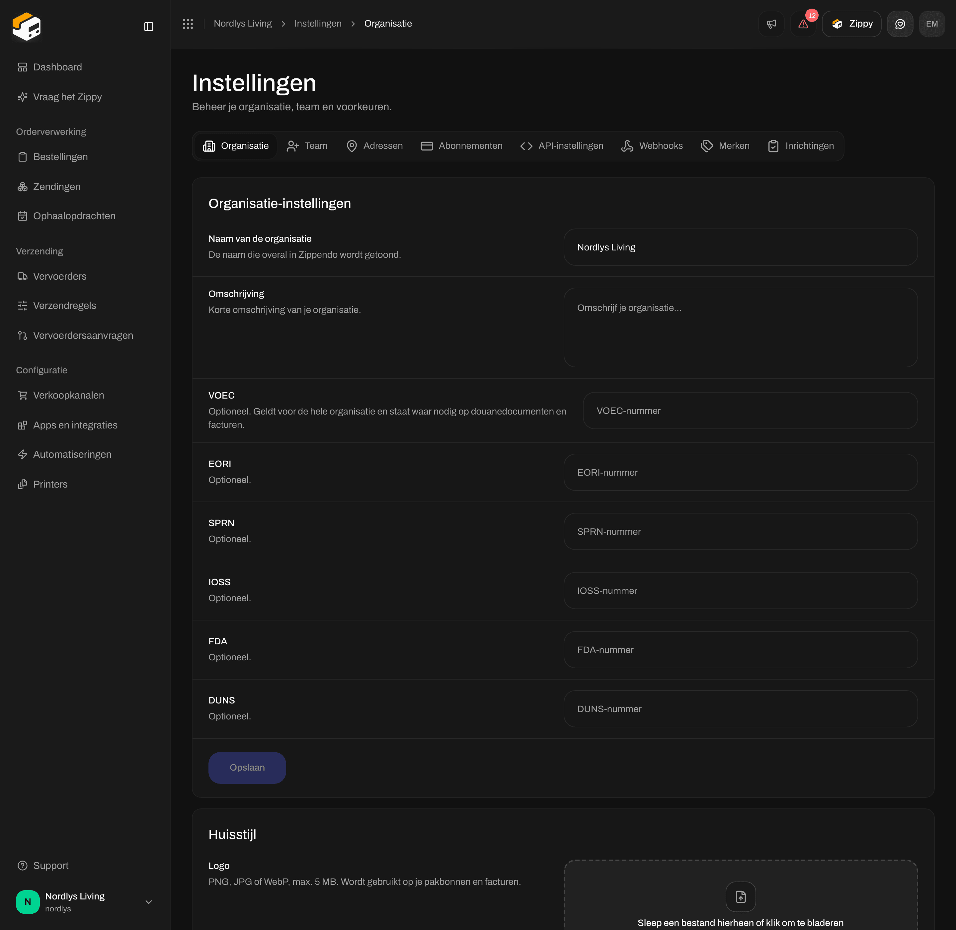Click the logo upload drop zone text

(x=740, y=923)
